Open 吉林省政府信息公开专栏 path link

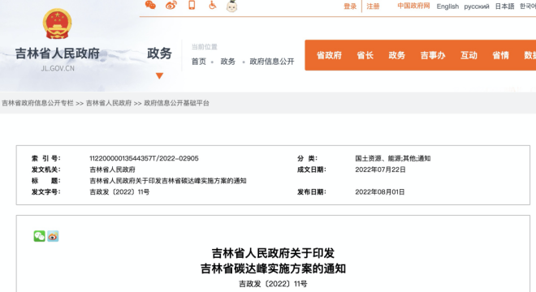37,103
